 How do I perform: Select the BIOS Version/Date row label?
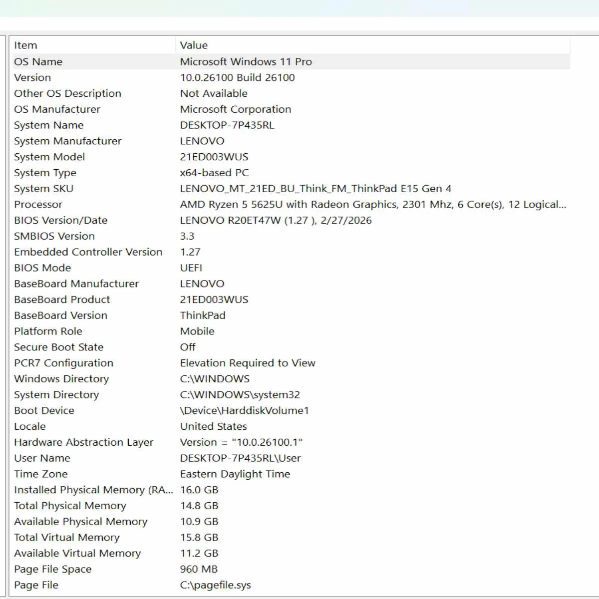click(61, 221)
